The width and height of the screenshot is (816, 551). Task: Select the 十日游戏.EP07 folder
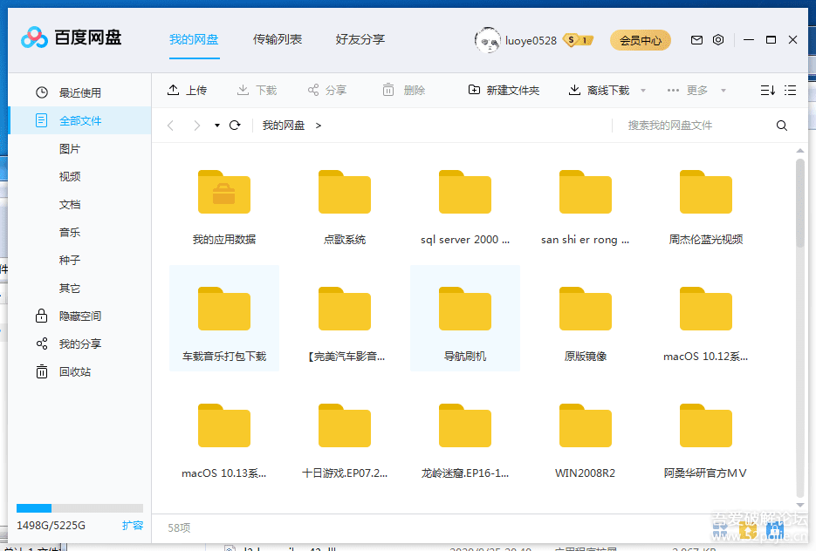(x=345, y=435)
